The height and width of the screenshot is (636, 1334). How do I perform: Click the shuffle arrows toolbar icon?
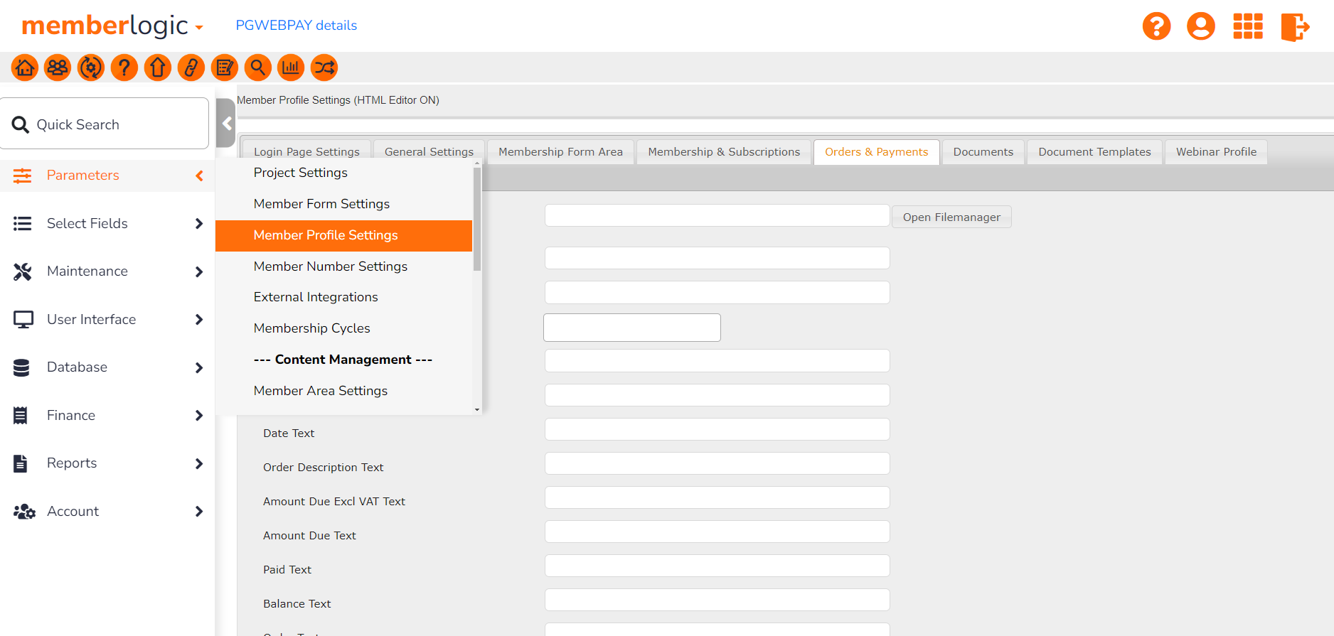324,68
